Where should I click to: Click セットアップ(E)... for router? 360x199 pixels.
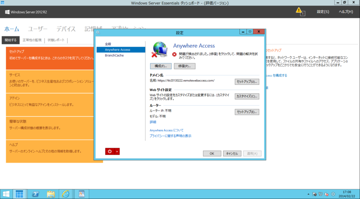pos(247,112)
